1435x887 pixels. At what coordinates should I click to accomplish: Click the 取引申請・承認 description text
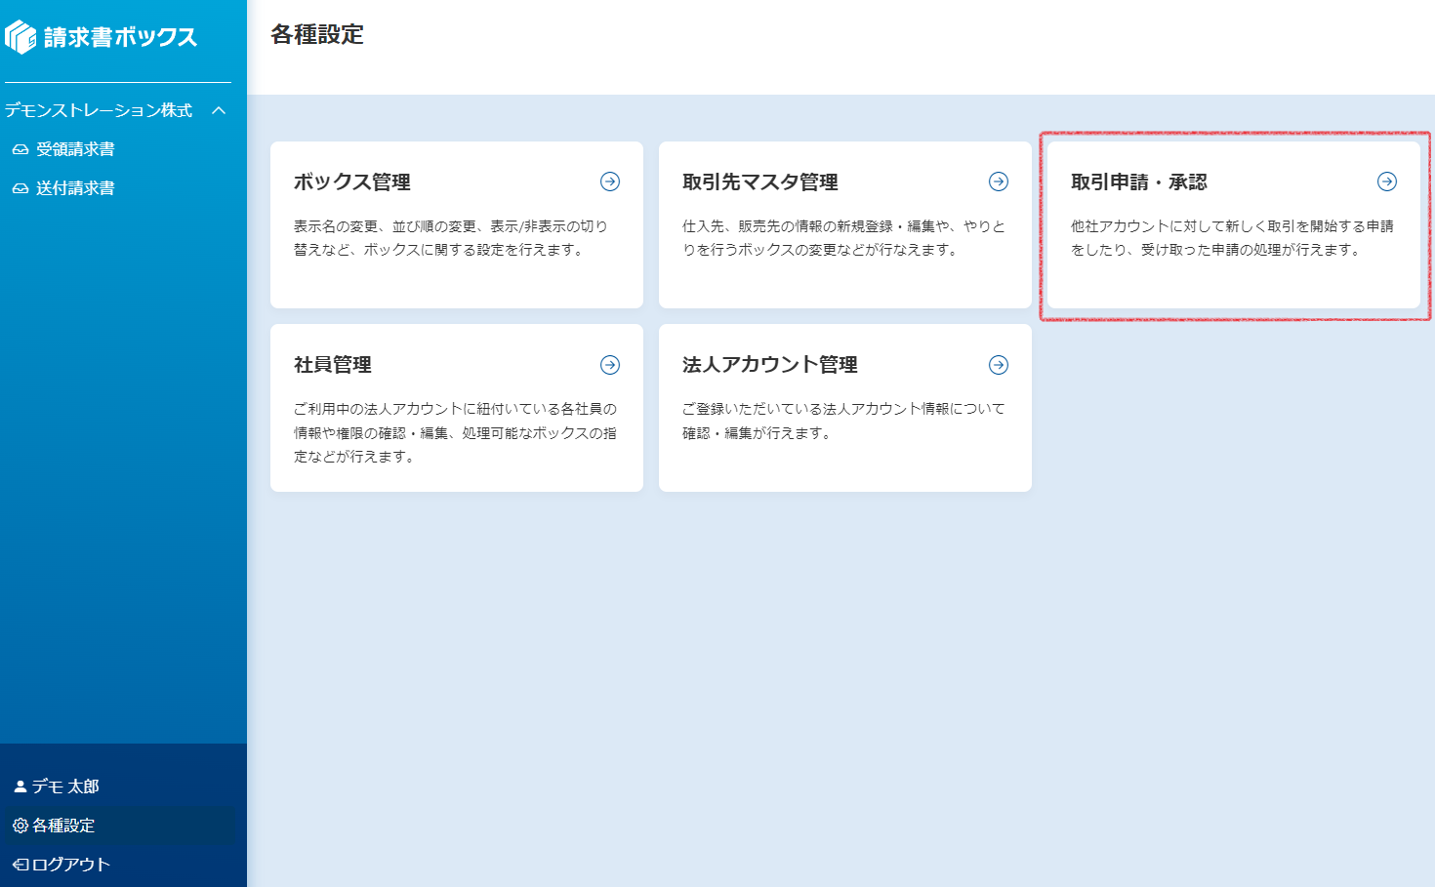1232,238
